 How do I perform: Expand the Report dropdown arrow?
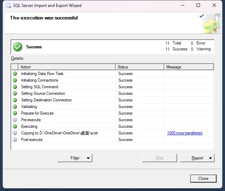click(210, 158)
